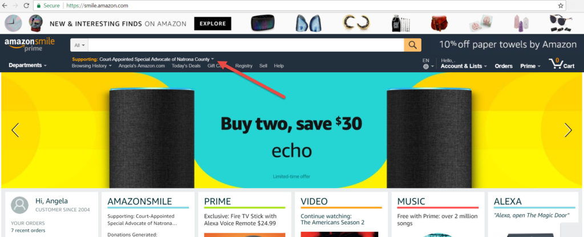Click the red leather bag thumbnail
The width and height of the screenshot is (584, 237).
[439, 23]
